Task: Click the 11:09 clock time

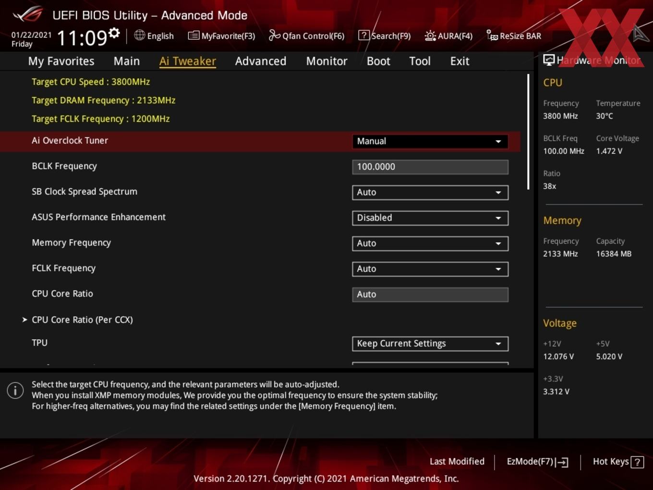Action: coord(82,37)
